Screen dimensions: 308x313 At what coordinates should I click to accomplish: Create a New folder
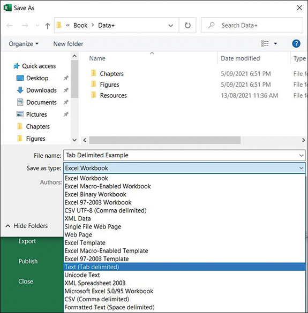pyautogui.click(x=68, y=44)
